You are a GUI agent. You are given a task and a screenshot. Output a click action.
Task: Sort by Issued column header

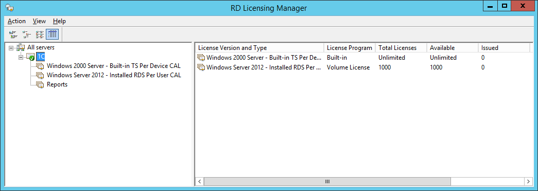(504, 48)
